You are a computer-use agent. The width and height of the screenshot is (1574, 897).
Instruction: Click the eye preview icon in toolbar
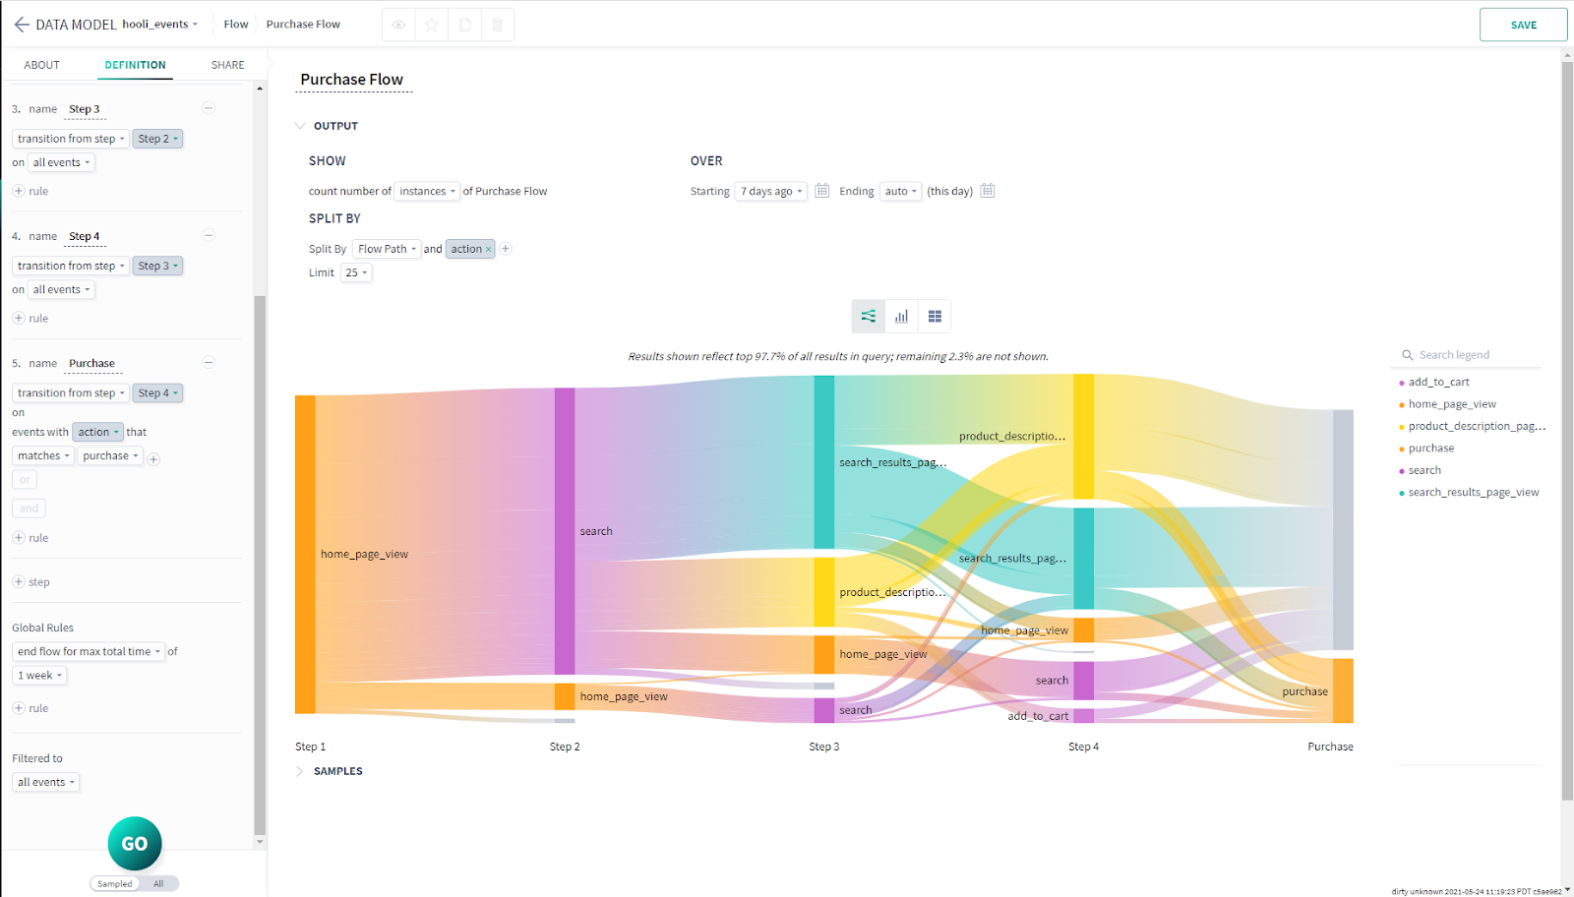pos(398,25)
